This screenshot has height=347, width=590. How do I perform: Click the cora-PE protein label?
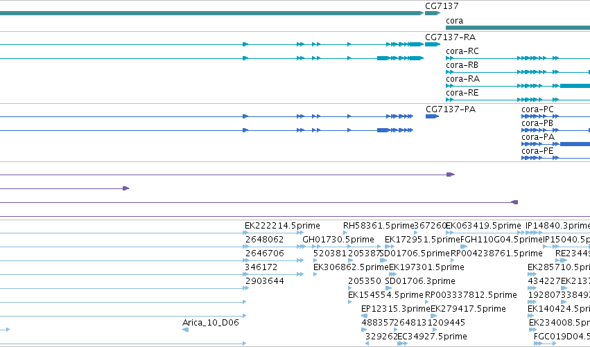coord(537,151)
